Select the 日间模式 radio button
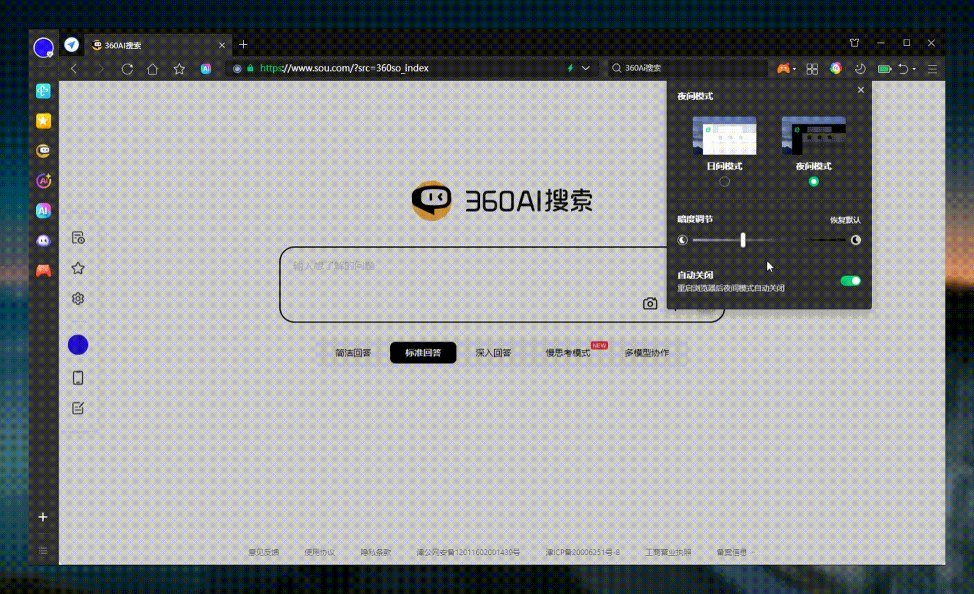Viewport: 974px width, 594px height. tap(724, 182)
